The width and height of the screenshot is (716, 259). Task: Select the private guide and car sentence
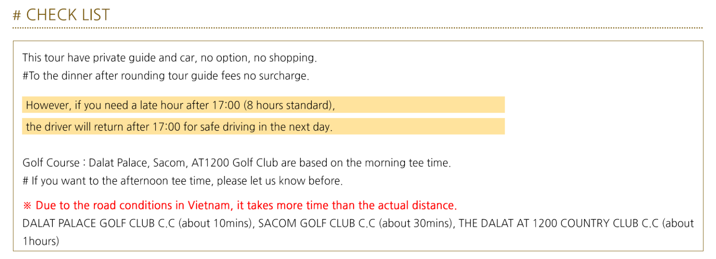tap(170, 58)
